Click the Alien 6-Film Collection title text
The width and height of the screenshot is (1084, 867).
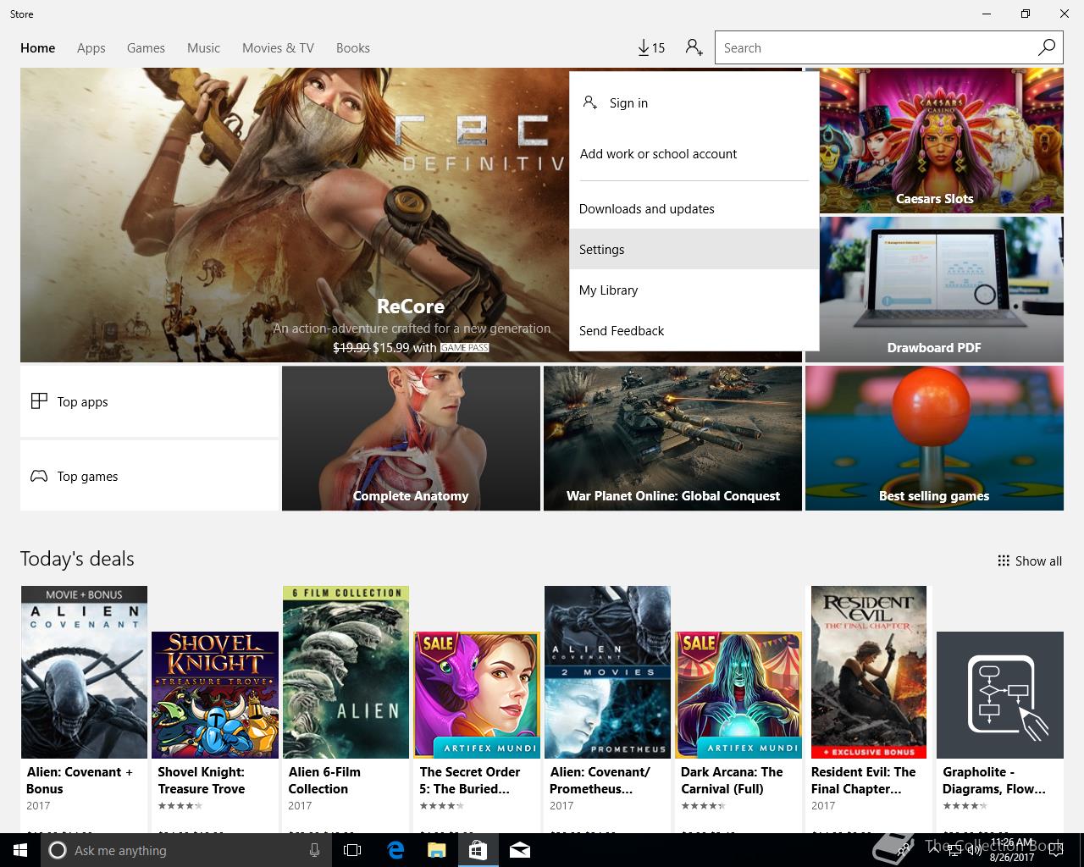[x=324, y=780]
